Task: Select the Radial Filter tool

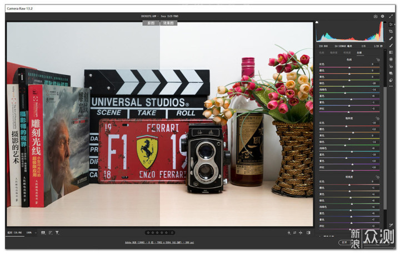Action: (391, 59)
